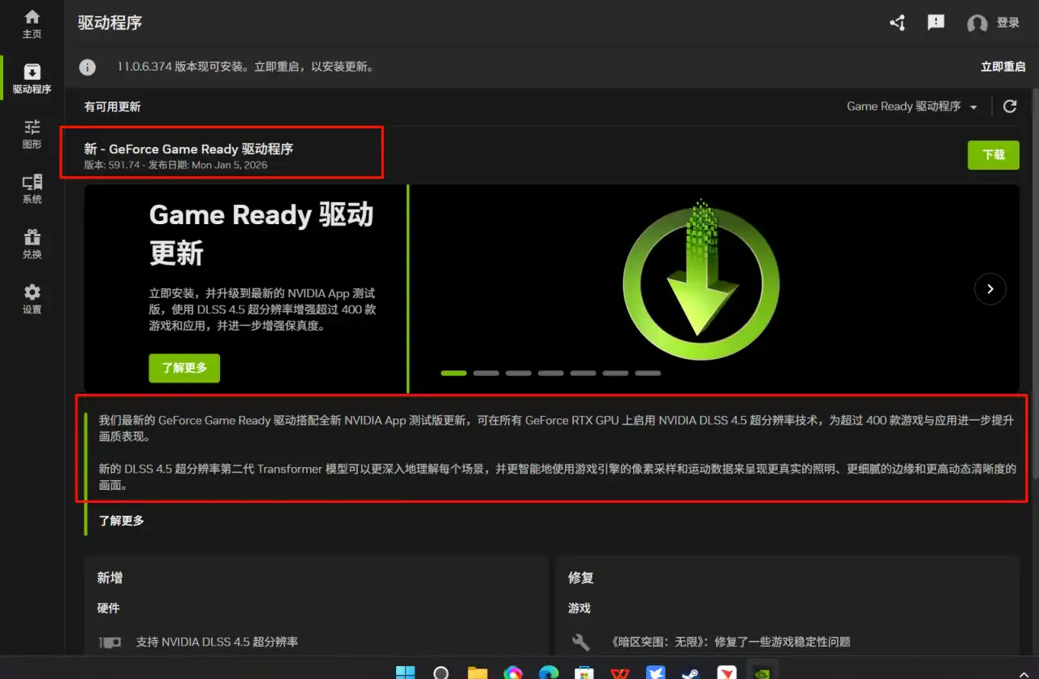Jump to the second carousel slide indicator

pyautogui.click(x=485, y=374)
